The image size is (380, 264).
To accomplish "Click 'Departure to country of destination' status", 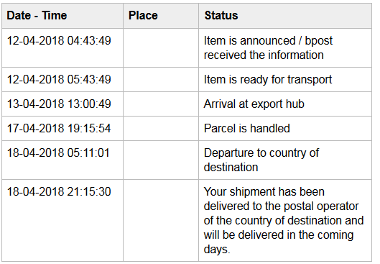I will [261, 160].
